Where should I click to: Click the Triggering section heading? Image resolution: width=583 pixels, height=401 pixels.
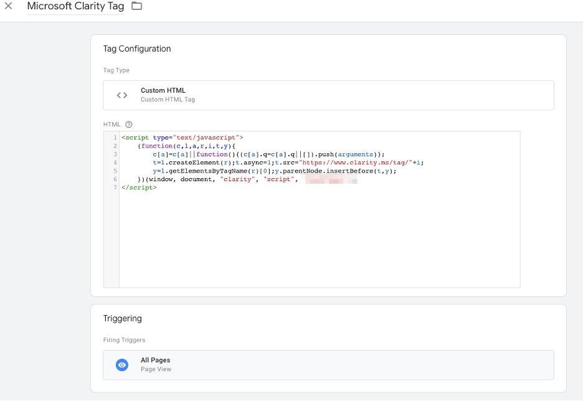(122, 318)
